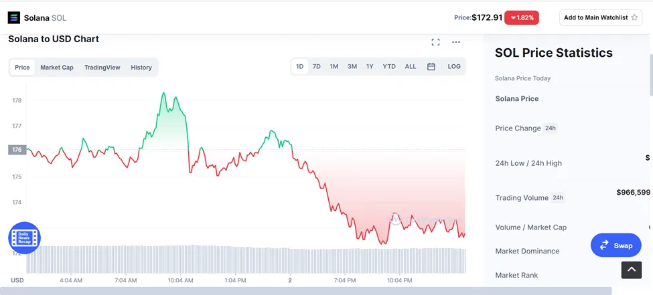The height and width of the screenshot is (295, 653).
Task: Click the 'Solana Price' row label
Action: (517, 98)
